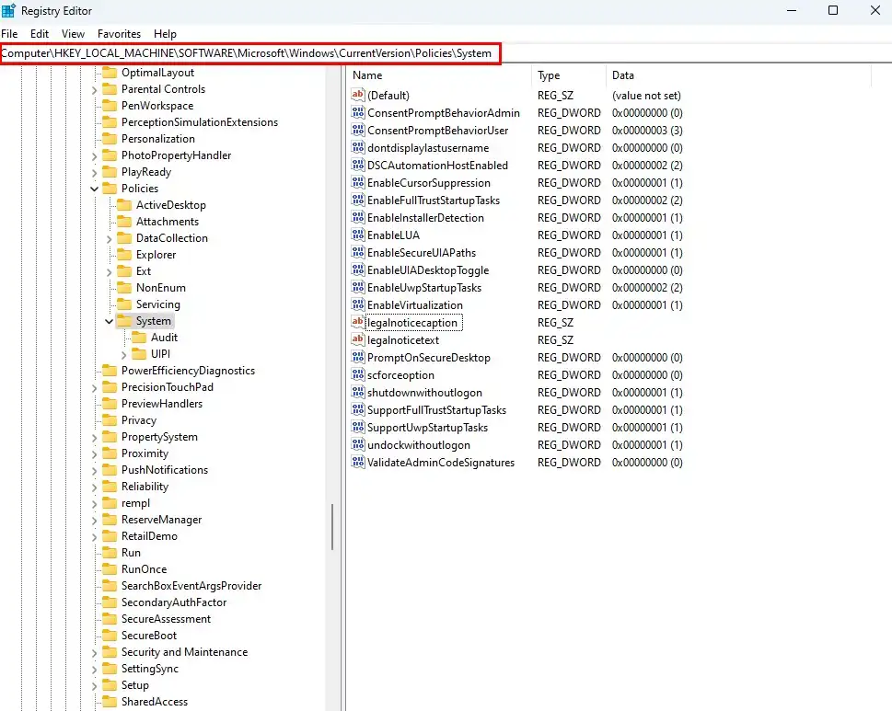Expand the Parental Controls key
The height and width of the screenshot is (711, 892).
95,90
